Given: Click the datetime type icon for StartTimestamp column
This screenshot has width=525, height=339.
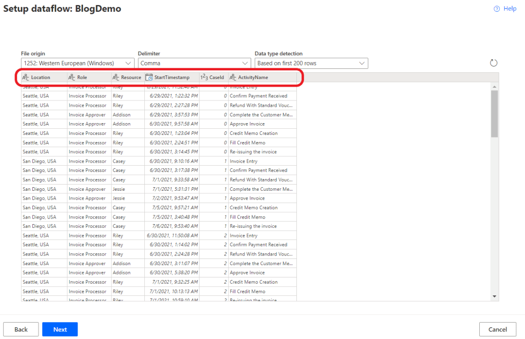Looking at the screenshot, I should pos(149,77).
